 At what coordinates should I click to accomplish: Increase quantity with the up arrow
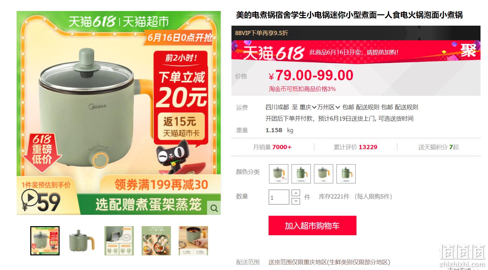coord(296,193)
